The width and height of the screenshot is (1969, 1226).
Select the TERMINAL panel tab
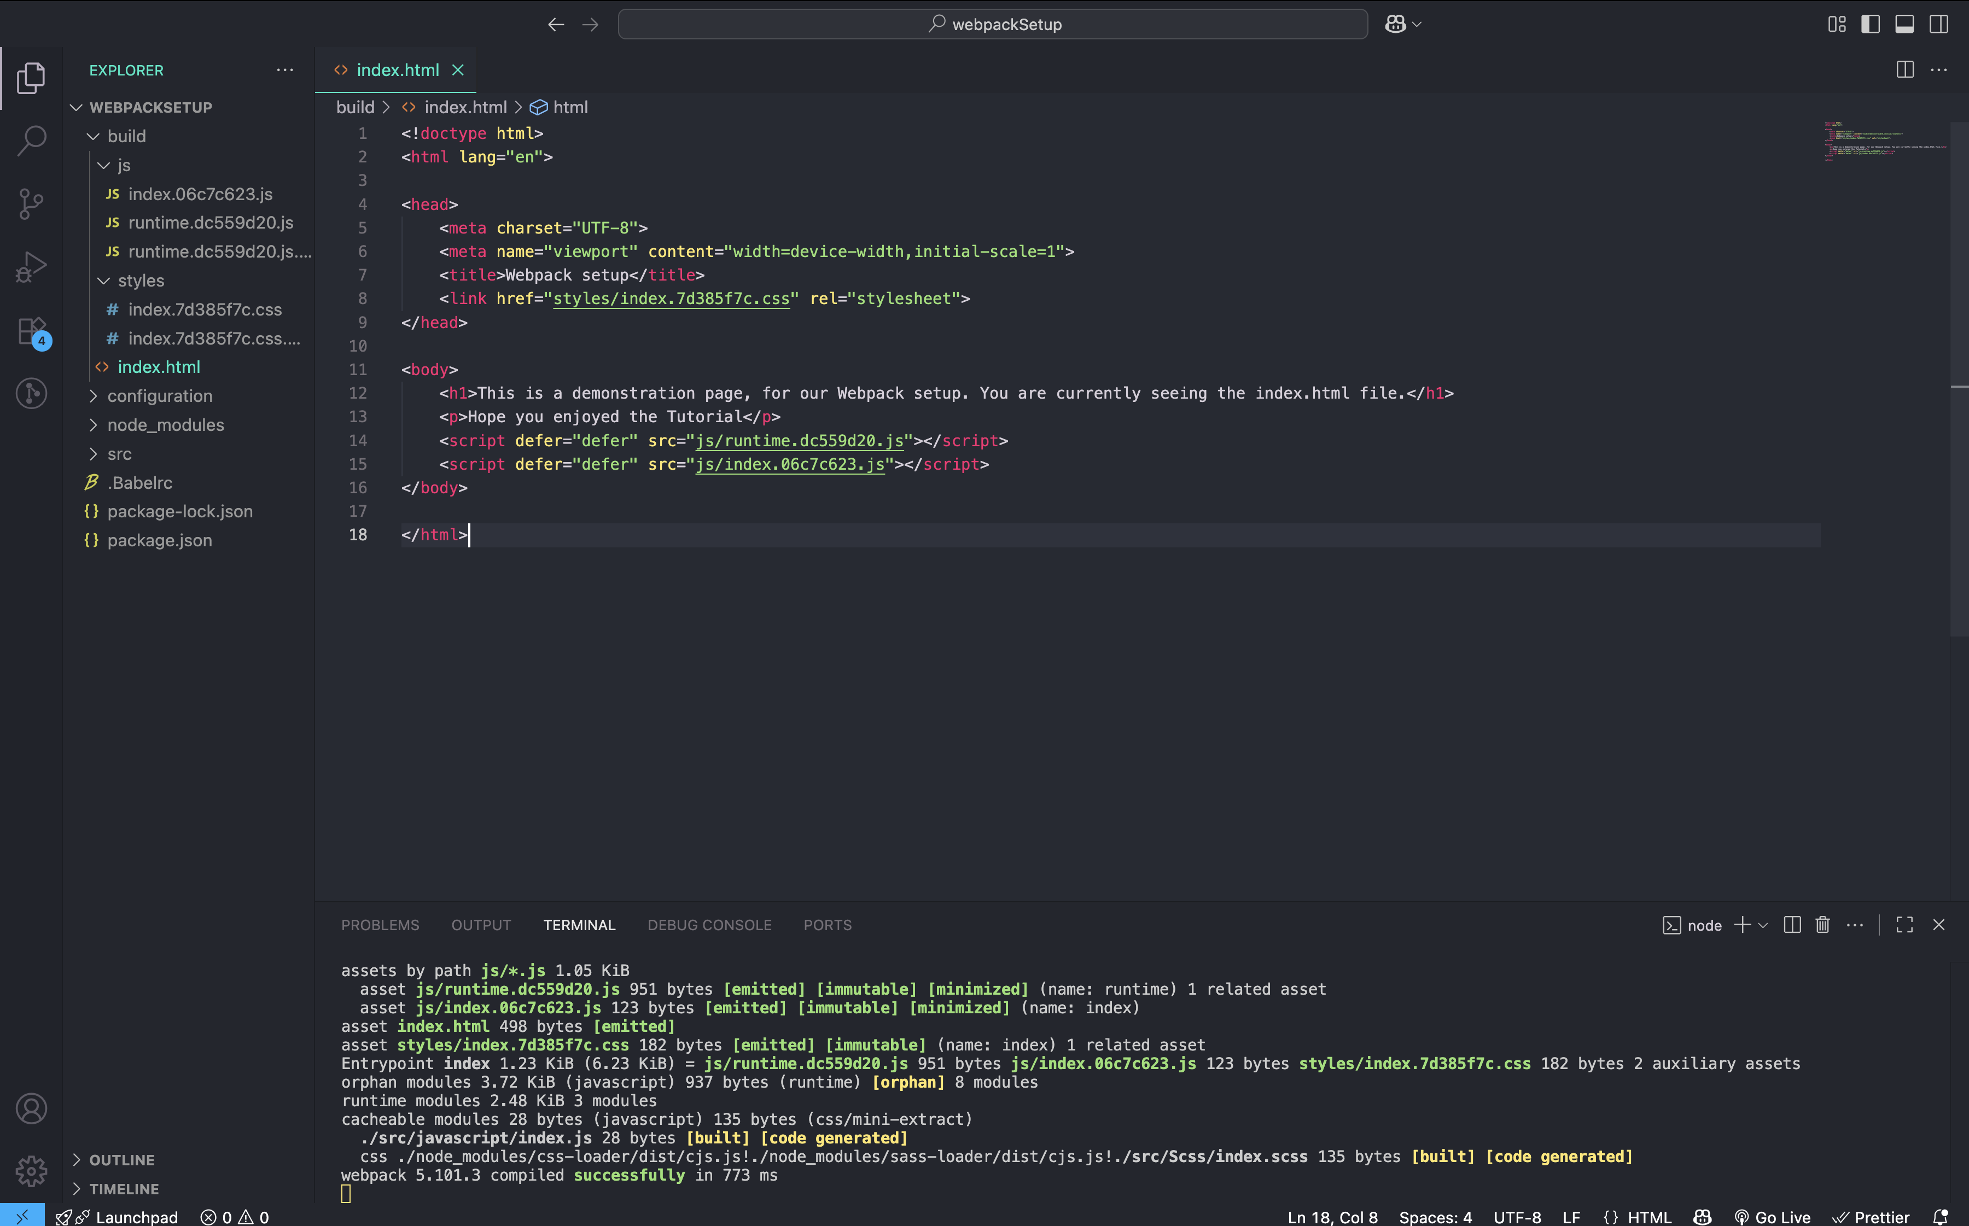pos(579,925)
